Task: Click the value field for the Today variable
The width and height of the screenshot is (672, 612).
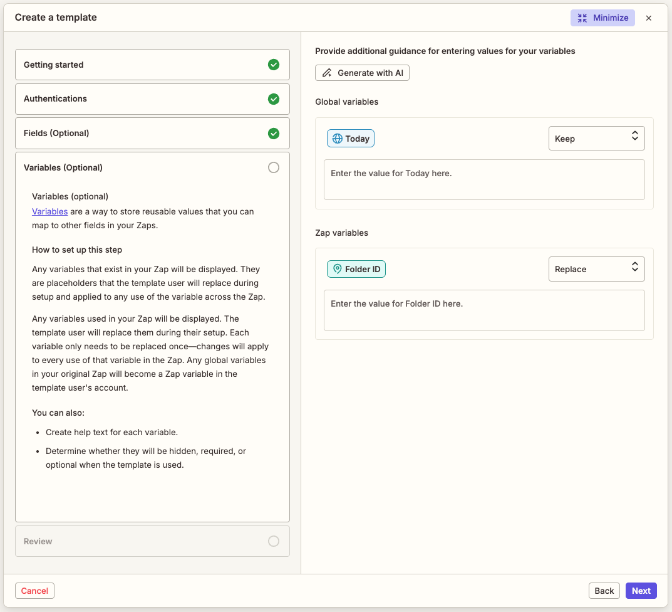Action: 483,179
